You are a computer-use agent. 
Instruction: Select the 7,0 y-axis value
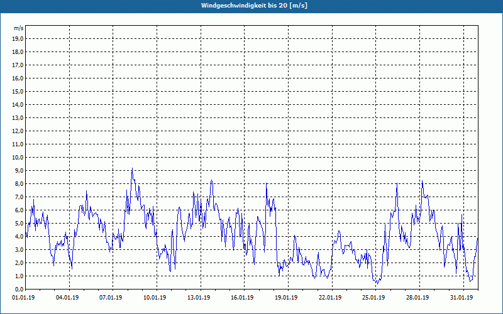pos(19,197)
